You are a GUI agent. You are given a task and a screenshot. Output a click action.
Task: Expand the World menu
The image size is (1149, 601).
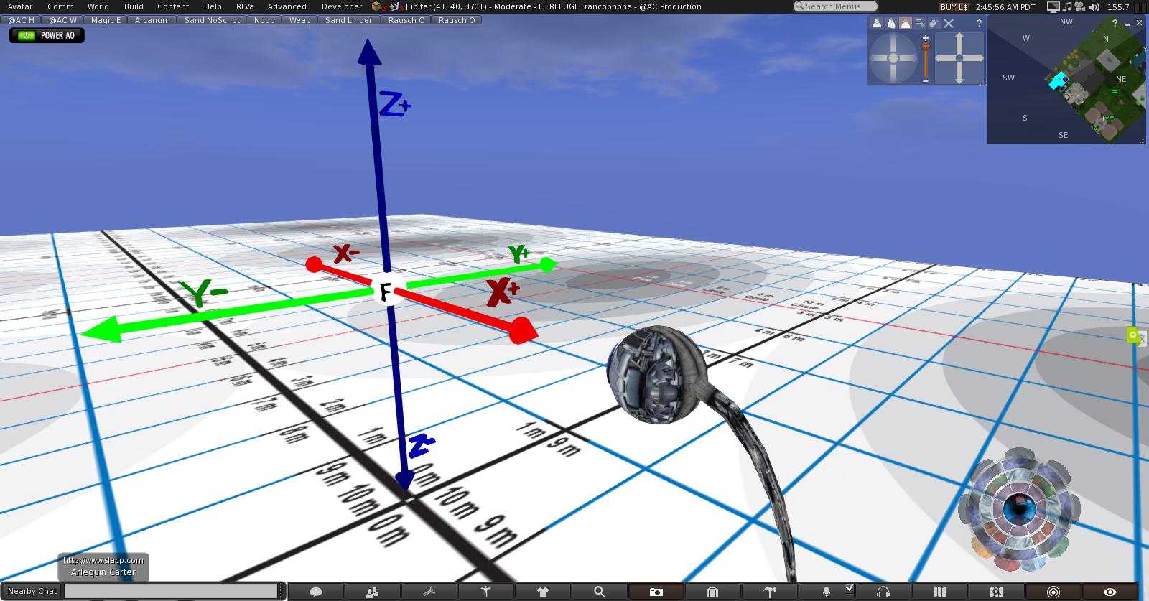click(98, 6)
